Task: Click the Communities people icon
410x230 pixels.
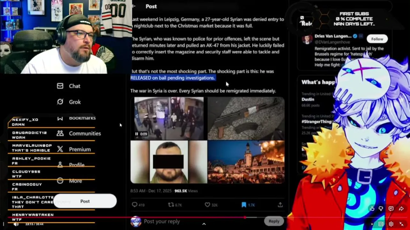Action: 60,134
